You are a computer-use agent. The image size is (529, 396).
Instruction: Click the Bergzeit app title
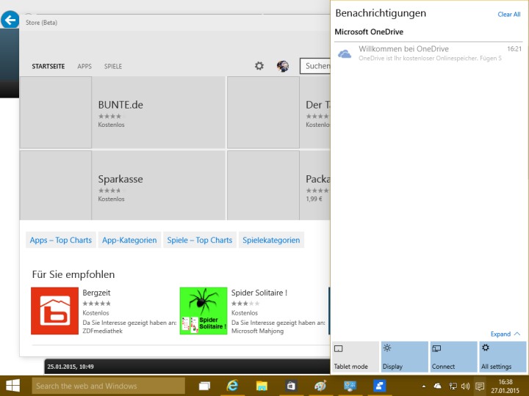(96, 293)
